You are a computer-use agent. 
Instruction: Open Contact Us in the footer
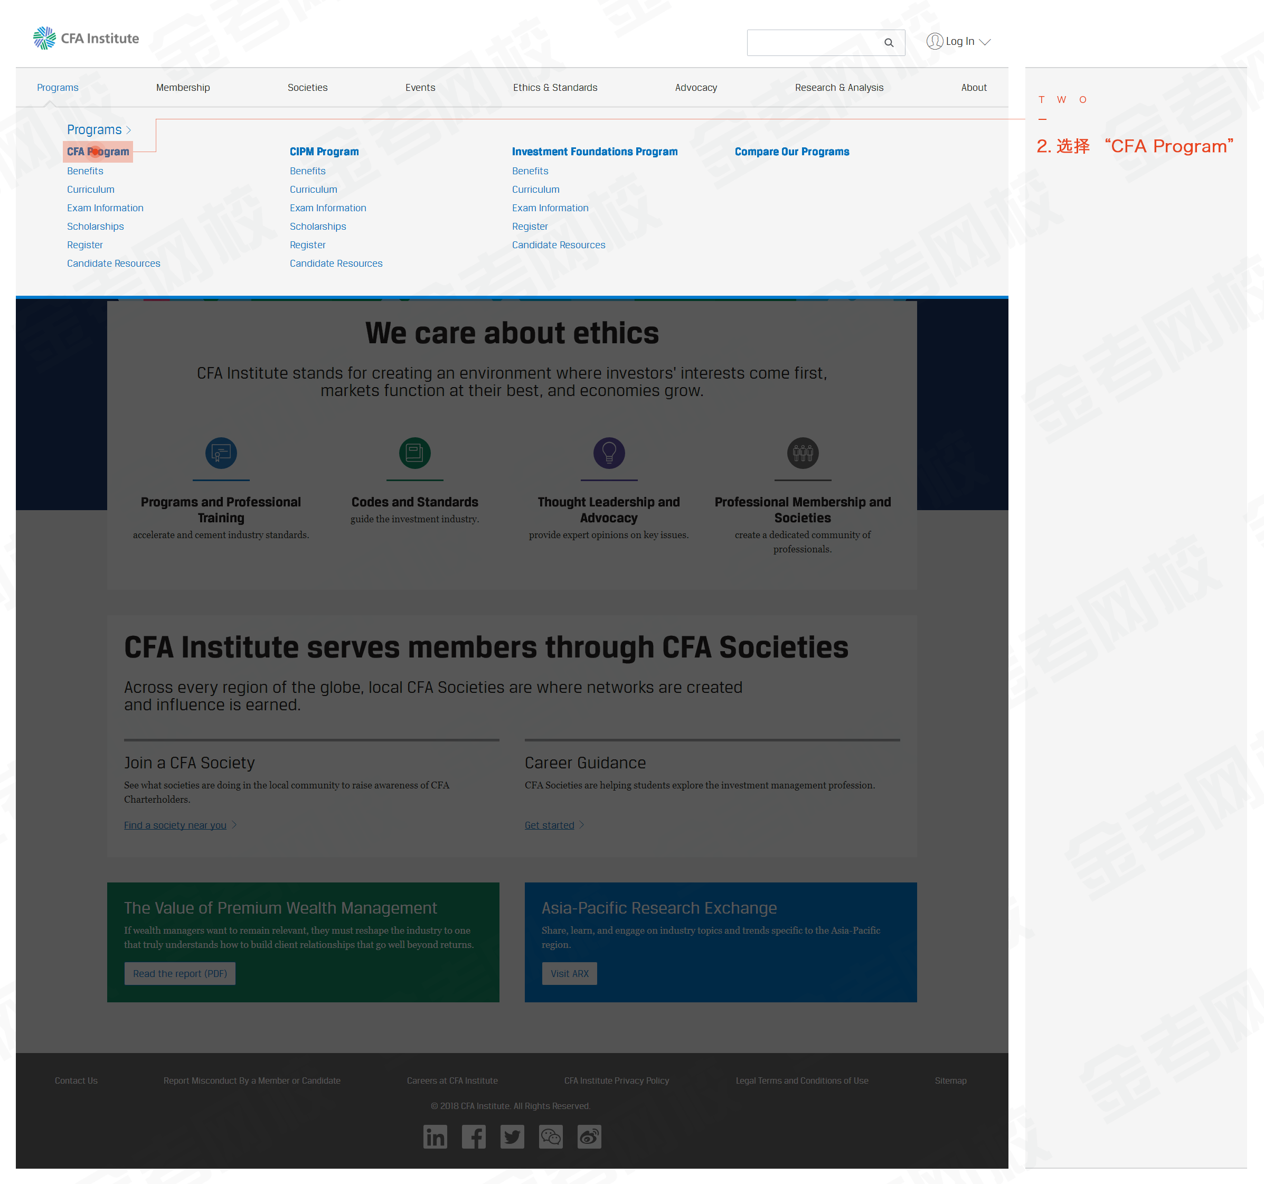[77, 1080]
